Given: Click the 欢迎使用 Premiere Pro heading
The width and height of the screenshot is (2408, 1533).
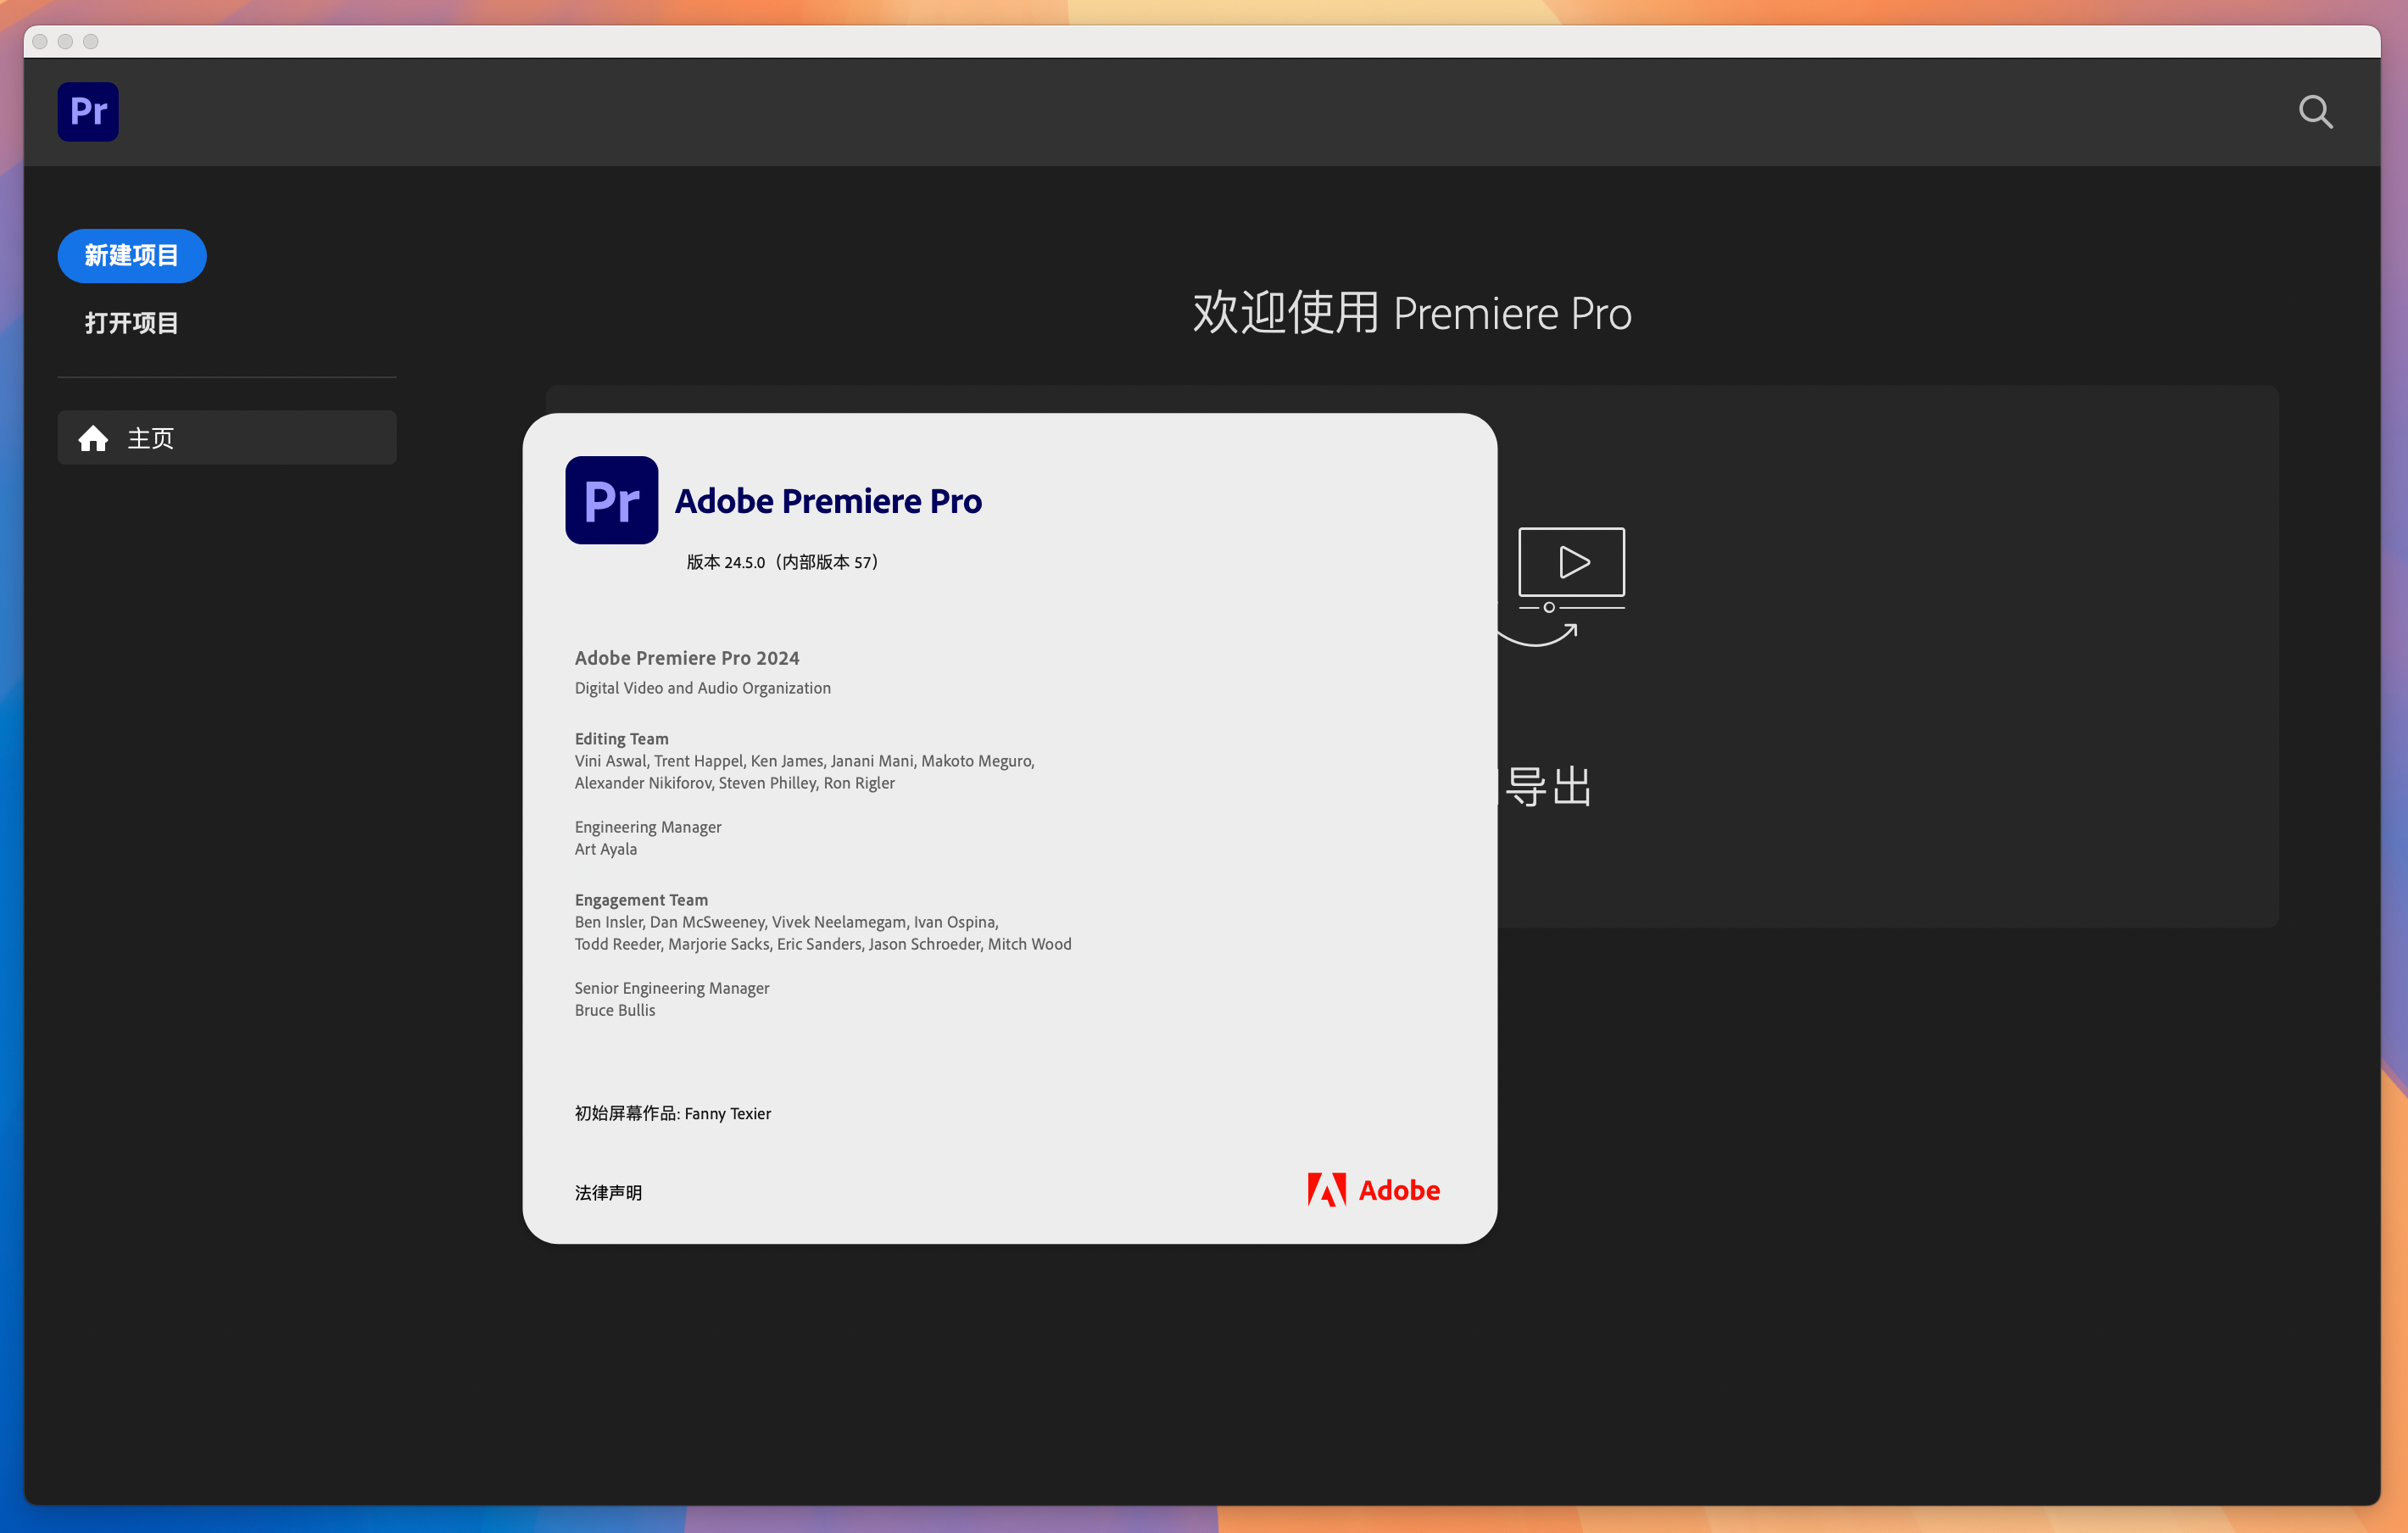Looking at the screenshot, I should pyautogui.click(x=1412, y=313).
